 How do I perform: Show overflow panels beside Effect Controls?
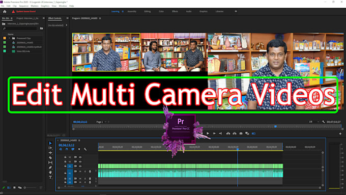click(x=67, y=18)
